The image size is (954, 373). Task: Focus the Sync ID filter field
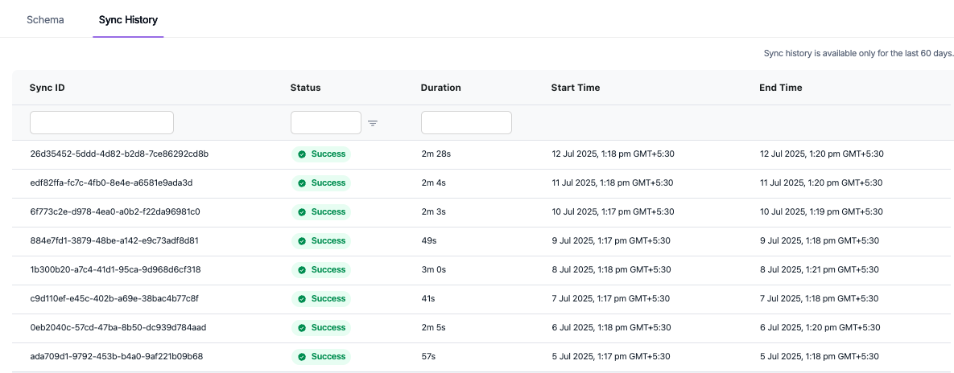101,123
